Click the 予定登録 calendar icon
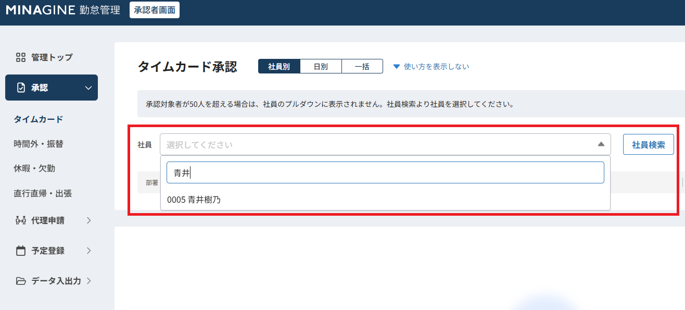Image resolution: width=685 pixels, height=310 pixels. (x=21, y=251)
